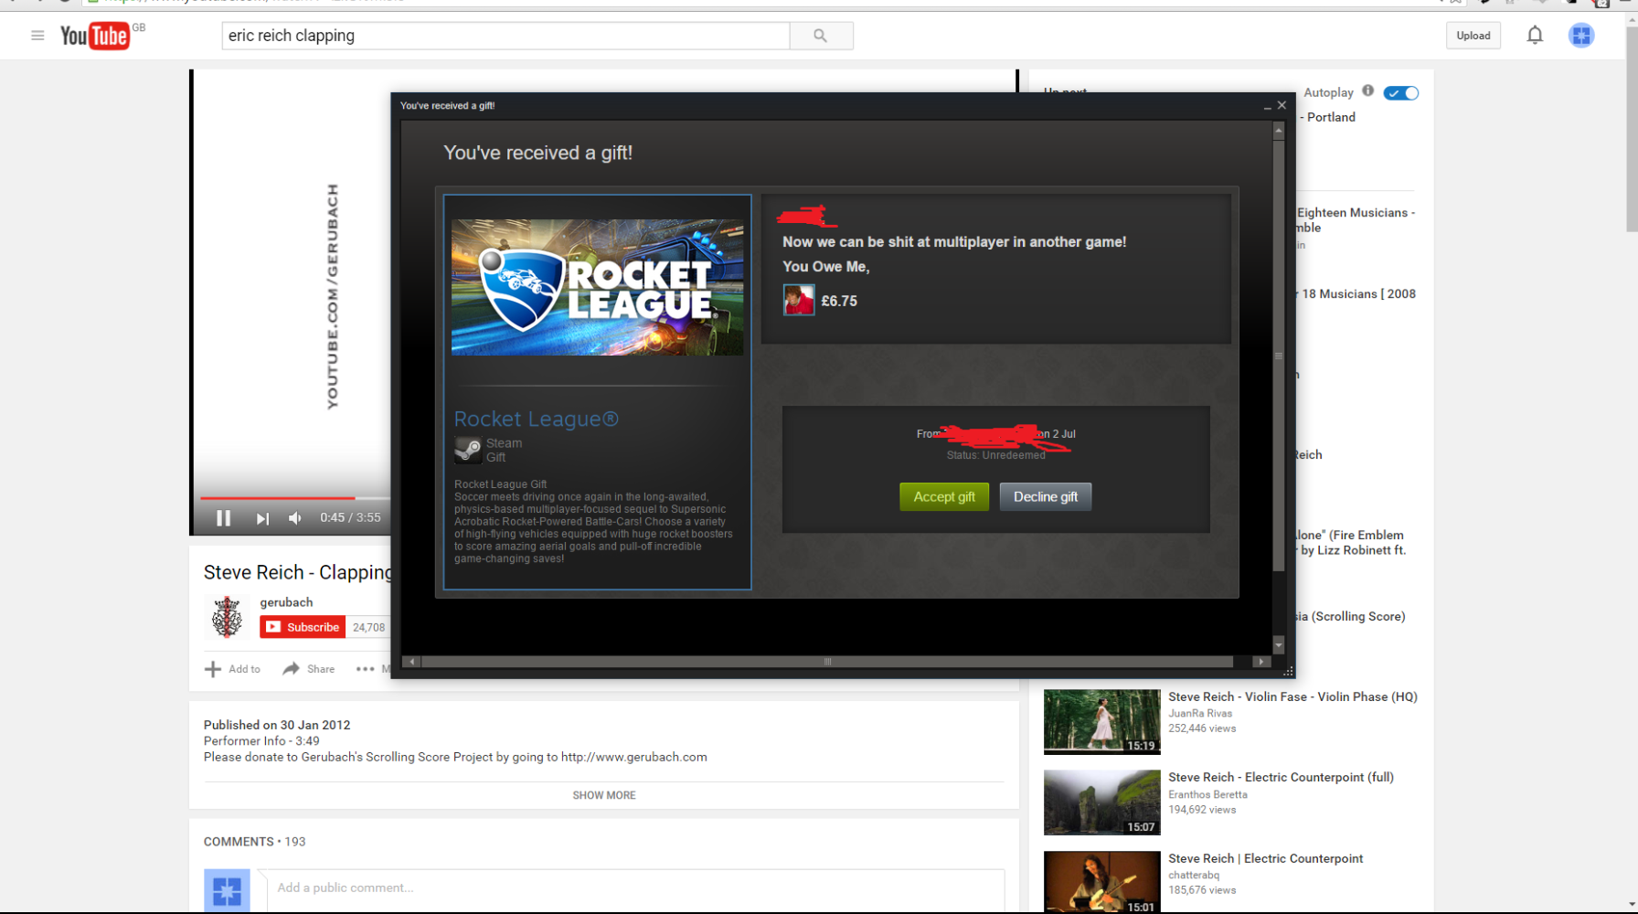
Task: Click the gerubach channel avatar
Action: click(x=227, y=616)
